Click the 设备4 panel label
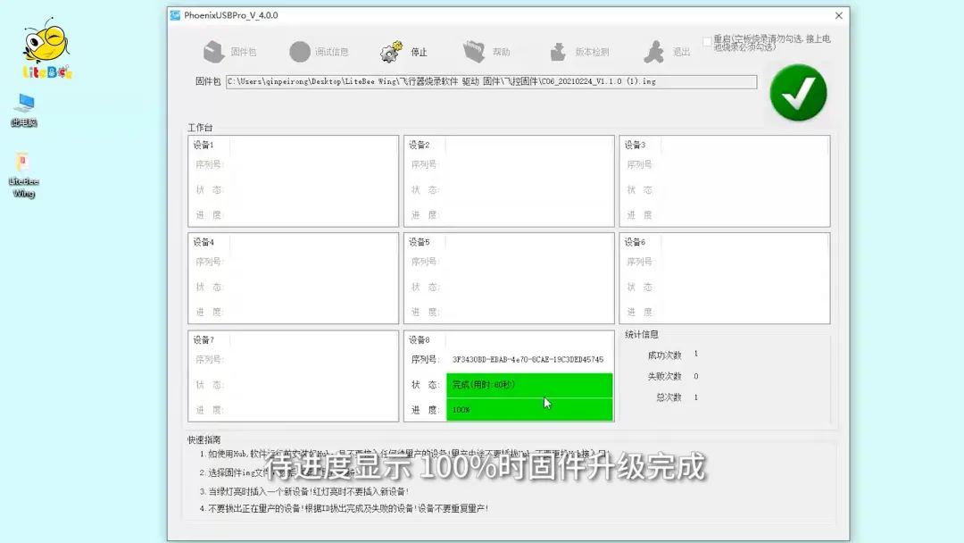Screen dimensions: 964x543 point(204,242)
